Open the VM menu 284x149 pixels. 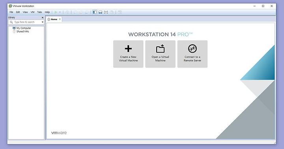point(32,12)
